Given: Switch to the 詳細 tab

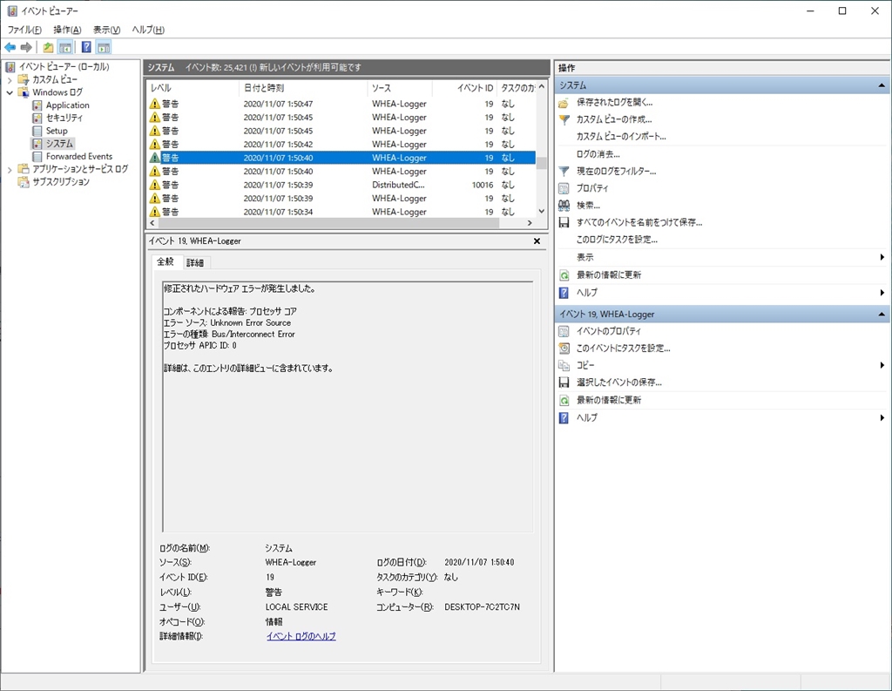Looking at the screenshot, I should (x=195, y=262).
